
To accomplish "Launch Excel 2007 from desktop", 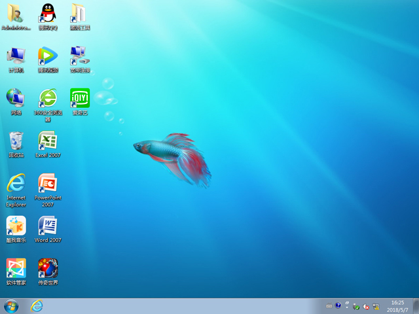I will tap(47, 141).
